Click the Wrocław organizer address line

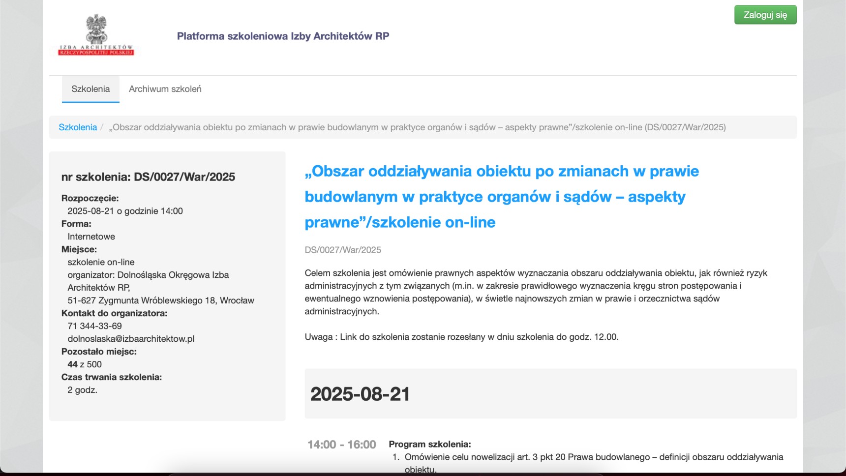tap(161, 300)
